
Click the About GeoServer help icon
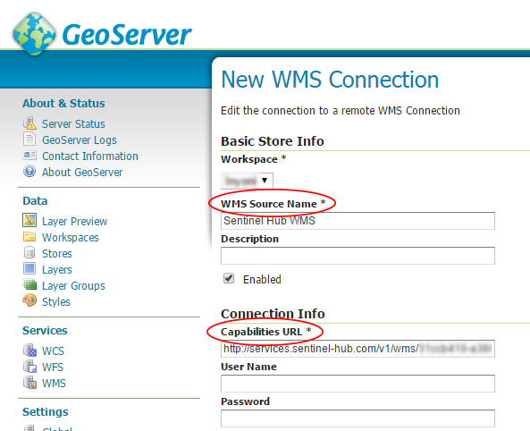29,171
